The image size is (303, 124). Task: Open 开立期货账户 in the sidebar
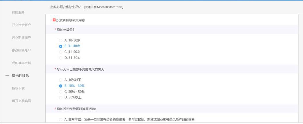coord(21,37)
